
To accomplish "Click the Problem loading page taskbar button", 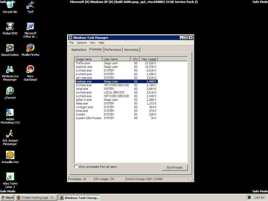I will tap(36, 198).
